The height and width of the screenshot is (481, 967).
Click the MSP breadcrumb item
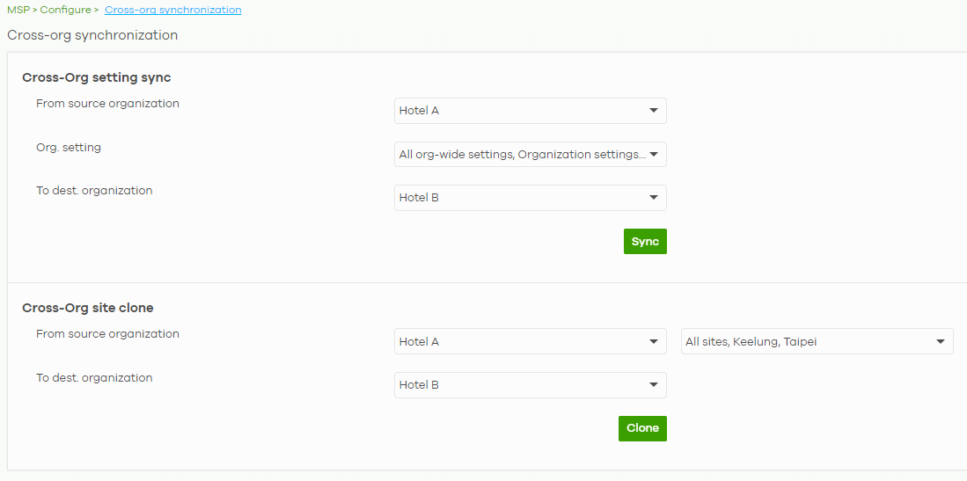click(18, 10)
